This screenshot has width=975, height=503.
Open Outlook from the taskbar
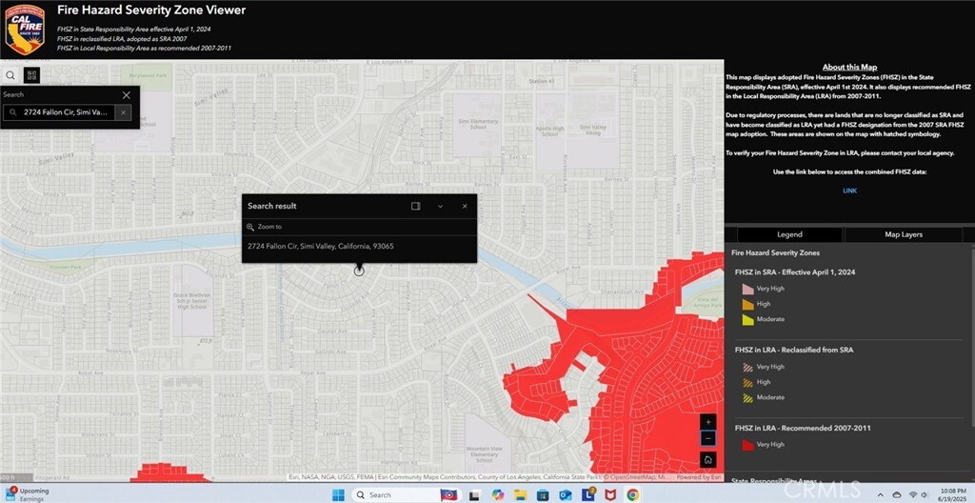[566, 495]
